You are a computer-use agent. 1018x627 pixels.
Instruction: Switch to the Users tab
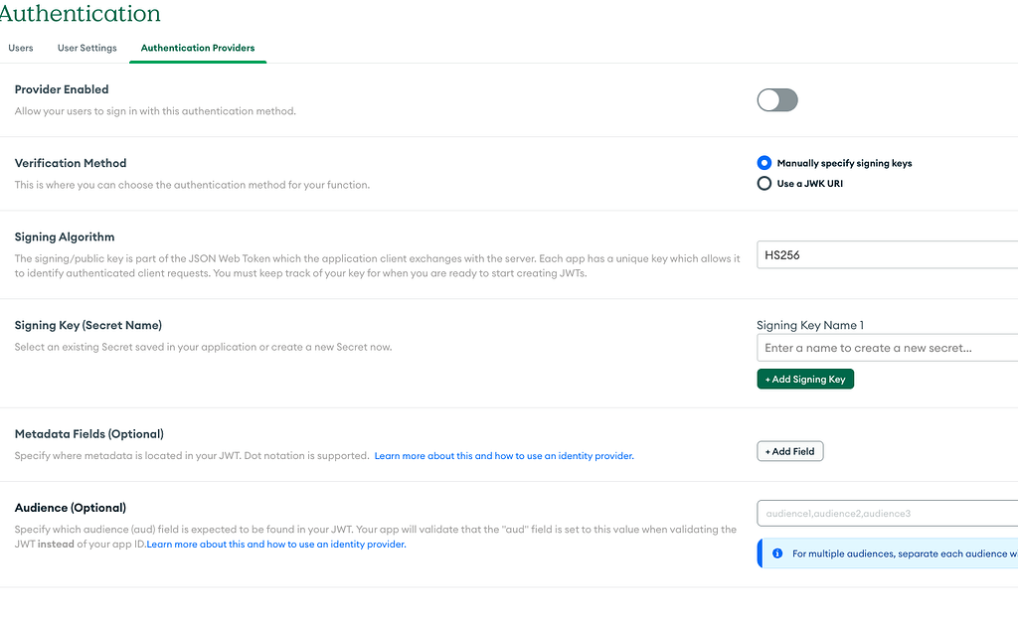(21, 48)
